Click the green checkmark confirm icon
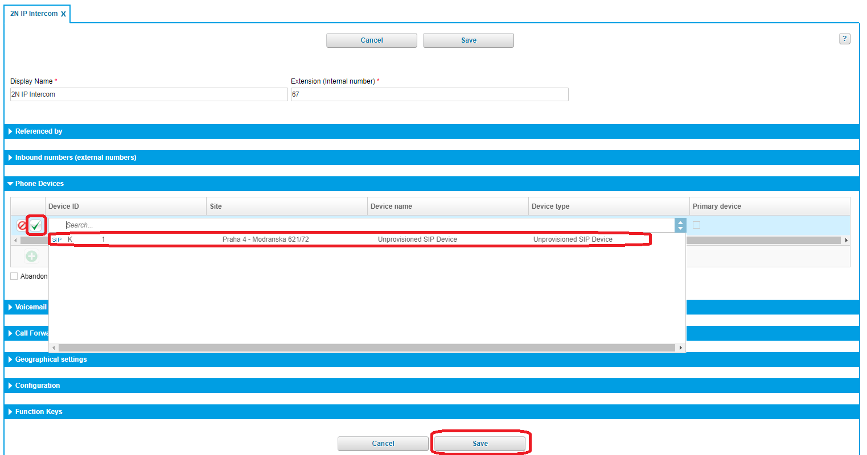Image resolution: width=867 pixels, height=455 pixels. [x=36, y=226]
